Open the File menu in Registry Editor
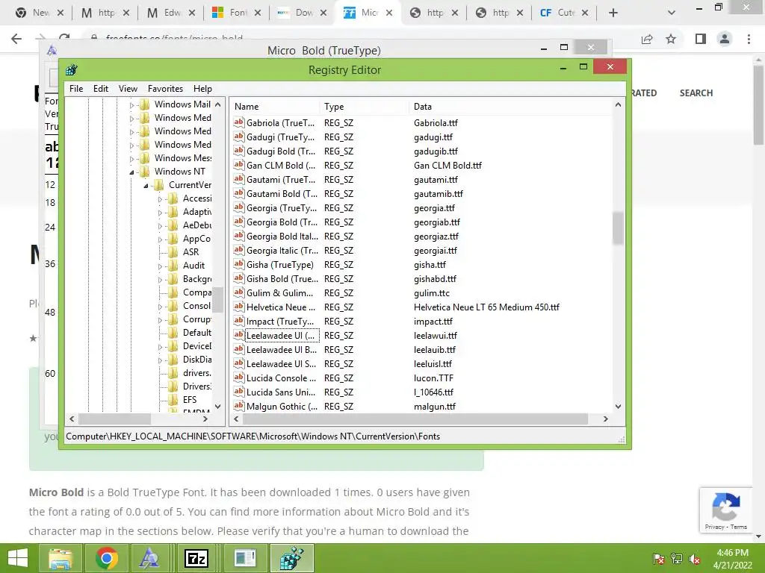 point(76,89)
